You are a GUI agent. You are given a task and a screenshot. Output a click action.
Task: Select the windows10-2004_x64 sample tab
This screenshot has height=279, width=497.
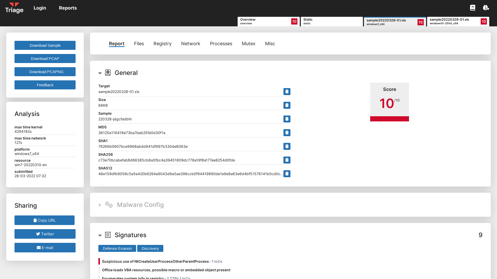(458, 21)
